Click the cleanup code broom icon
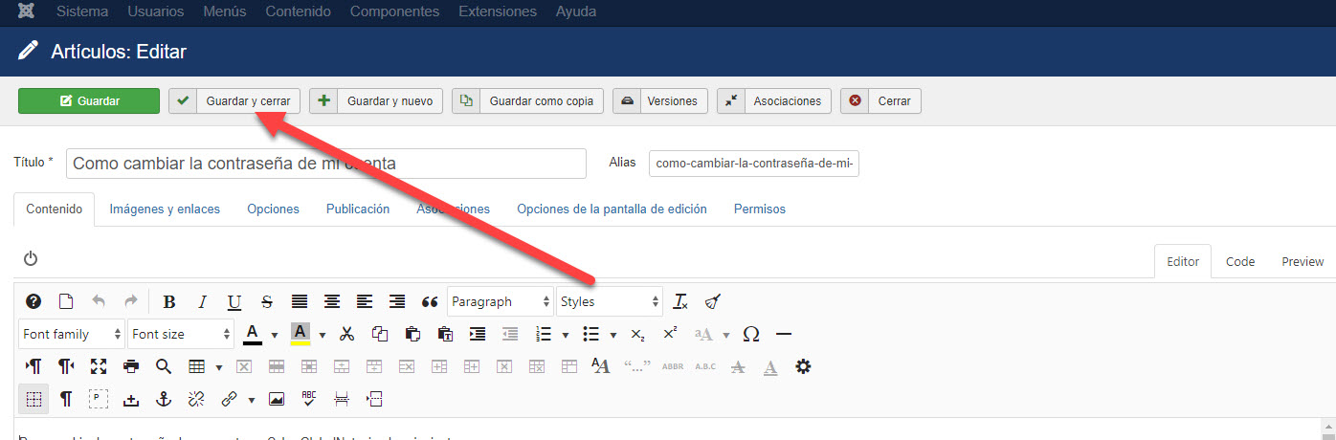Image resolution: width=1336 pixels, height=440 pixels. tap(713, 301)
